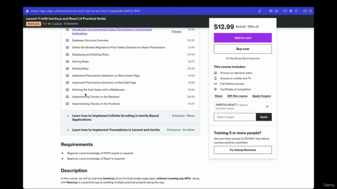337x189 pixels.
Task: Click video icon beside Permissions Selection on Role Edit Page
Action: pos(67,82)
